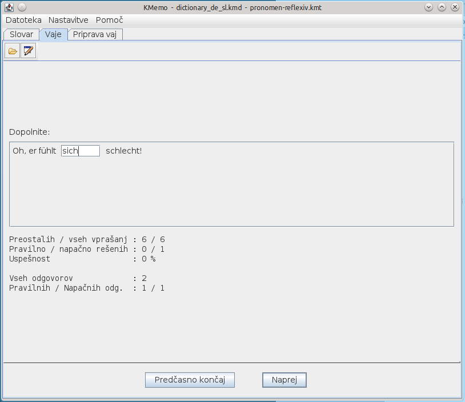
Task: Close the KMemo window
Action: 455,7
